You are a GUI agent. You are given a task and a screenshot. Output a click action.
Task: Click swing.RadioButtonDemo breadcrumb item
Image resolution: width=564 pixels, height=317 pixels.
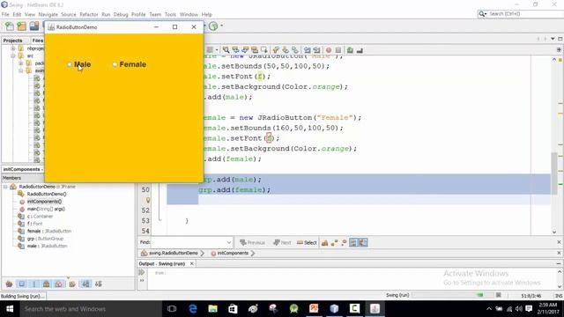click(x=170, y=253)
